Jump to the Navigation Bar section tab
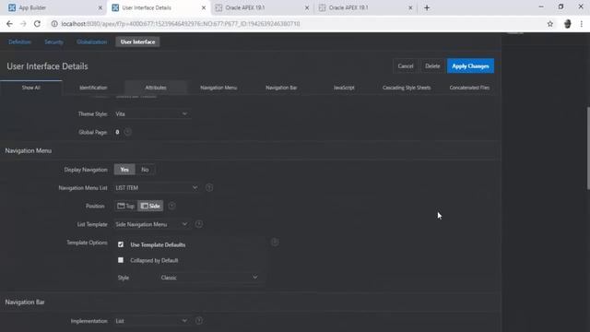Viewport: 590px width, 332px height. (x=281, y=88)
